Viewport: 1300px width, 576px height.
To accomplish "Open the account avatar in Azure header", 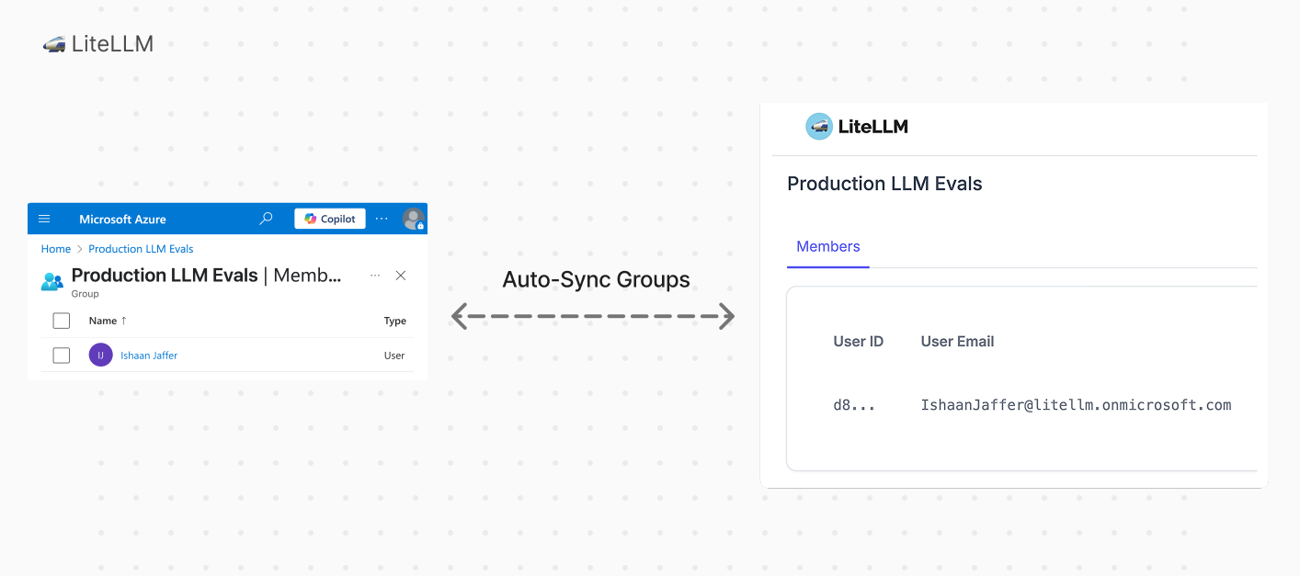I will pos(413,219).
